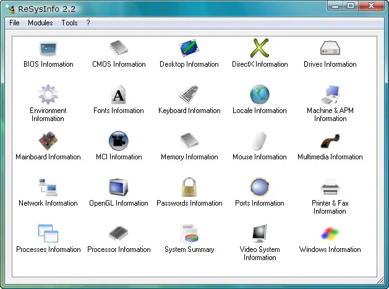Click the 'Keyboard Information' label text

(189, 111)
